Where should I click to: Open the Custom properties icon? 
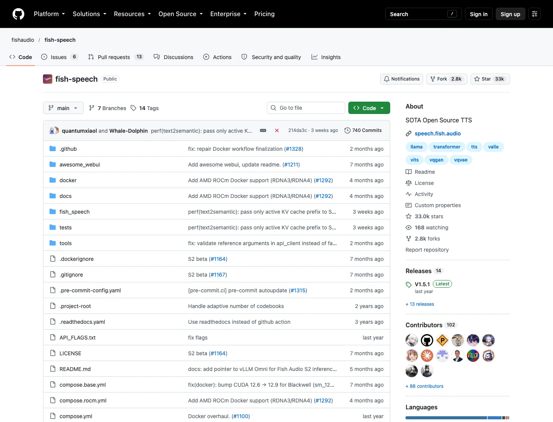point(409,205)
